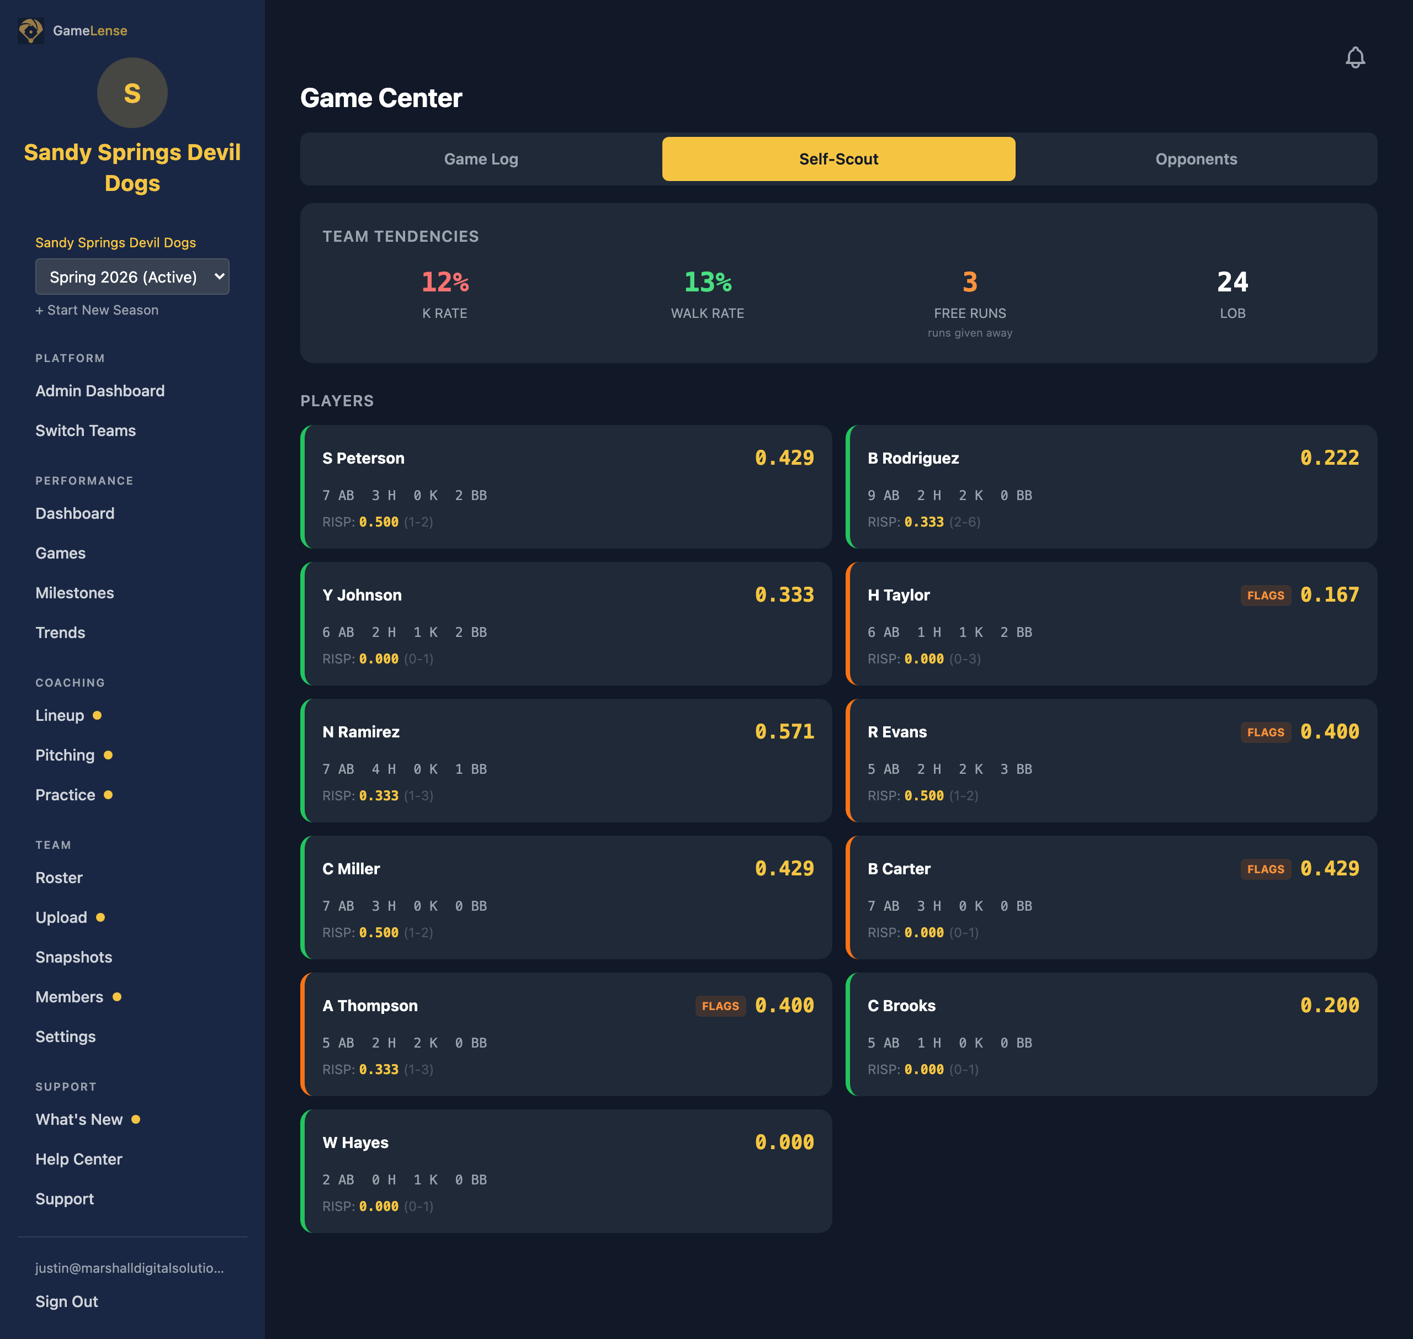Switch to the Game Log tab
The width and height of the screenshot is (1413, 1339).
coord(481,159)
